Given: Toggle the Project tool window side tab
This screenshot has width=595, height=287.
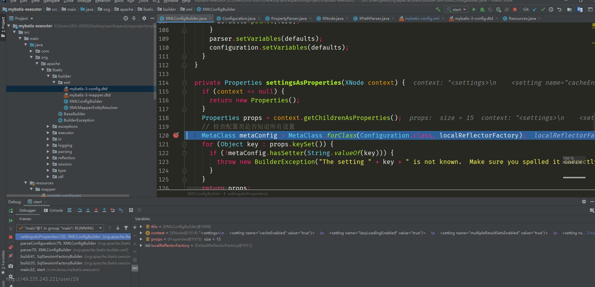Looking at the screenshot, I should tap(3, 27).
